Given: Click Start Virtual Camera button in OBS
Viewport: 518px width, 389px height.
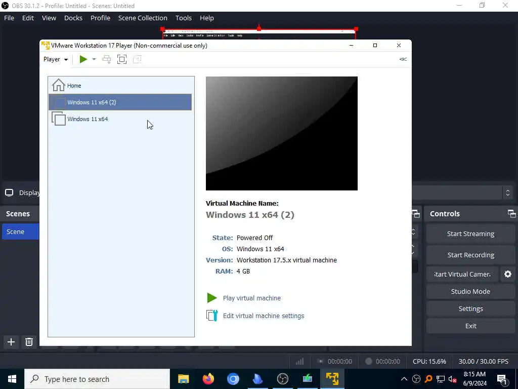Looking at the screenshot, I should pos(462,274).
